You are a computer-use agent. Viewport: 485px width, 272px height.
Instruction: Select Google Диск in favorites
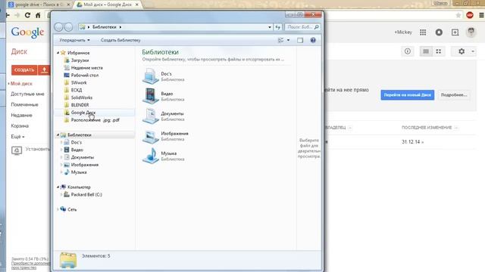coord(83,113)
